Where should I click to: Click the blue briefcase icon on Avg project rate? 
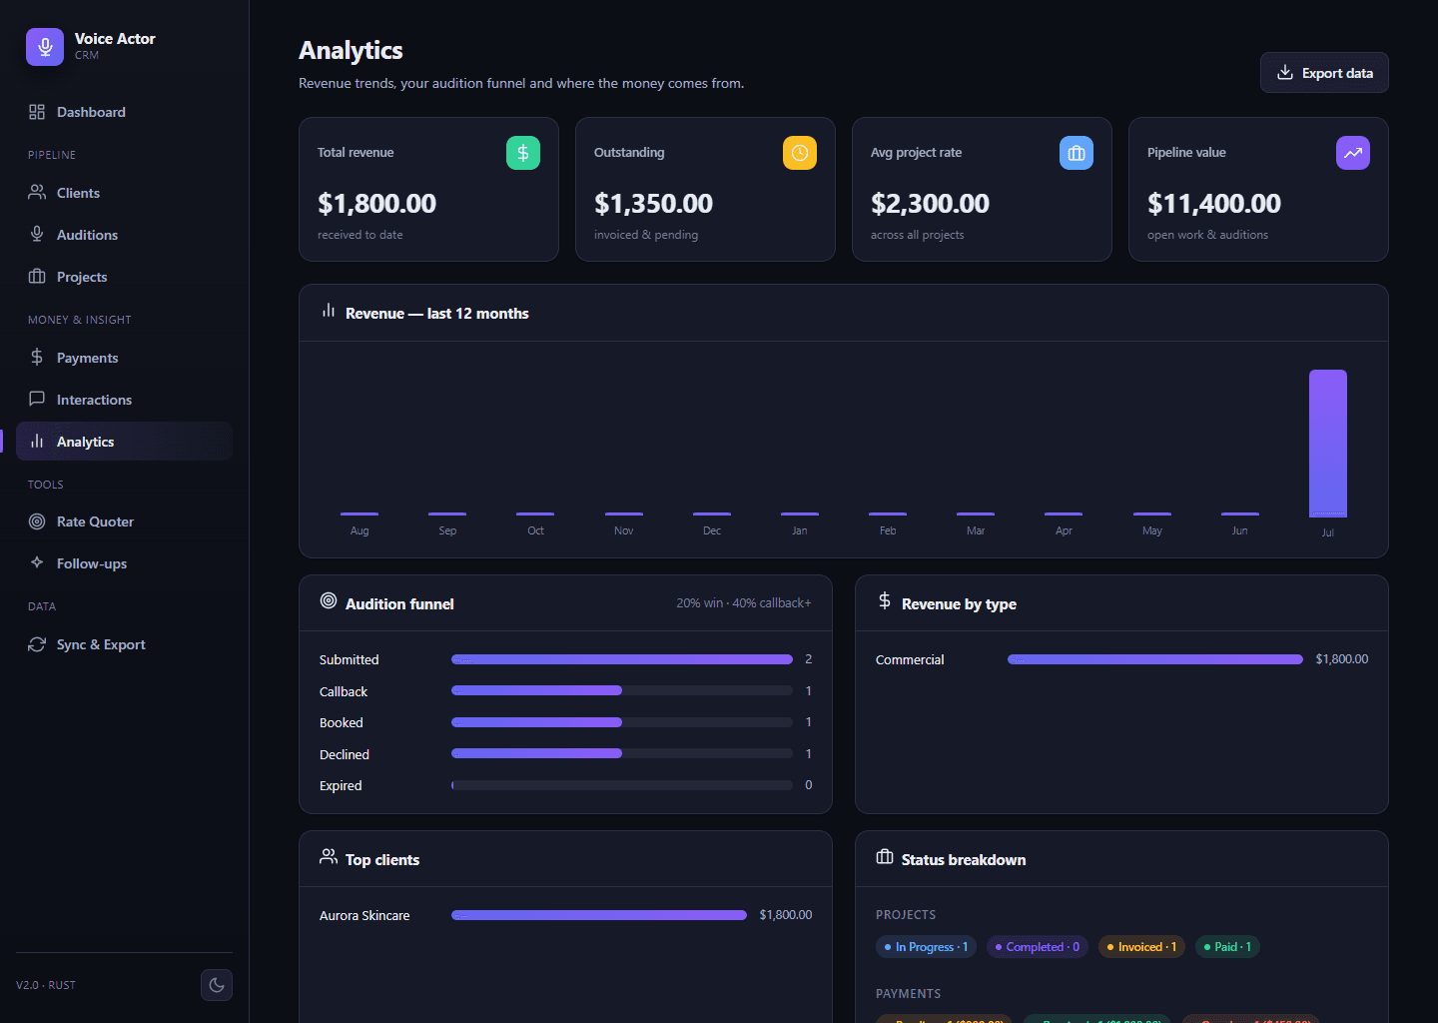pos(1077,153)
